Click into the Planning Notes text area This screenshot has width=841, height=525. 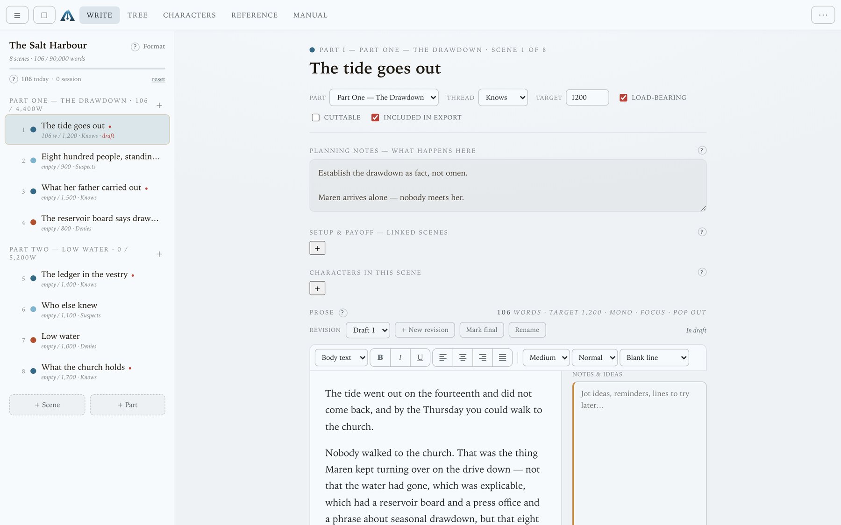click(x=508, y=185)
